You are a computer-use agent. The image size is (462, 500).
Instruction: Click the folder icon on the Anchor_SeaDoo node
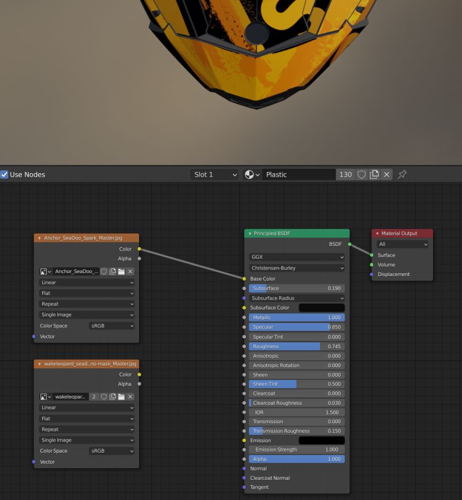(x=121, y=271)
